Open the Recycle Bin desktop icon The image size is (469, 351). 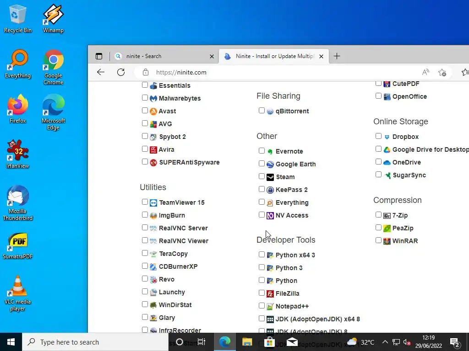click(17, 18)
